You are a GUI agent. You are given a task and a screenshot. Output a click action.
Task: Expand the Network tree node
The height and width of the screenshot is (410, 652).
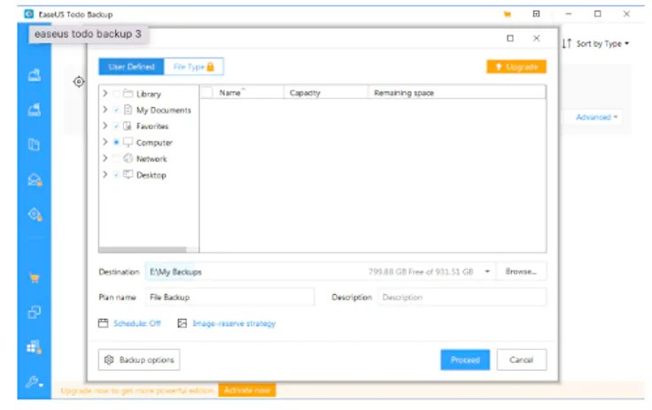tap(105, 158)
